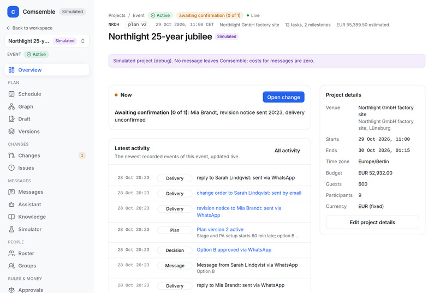Click the plan v2 tag

137,25
